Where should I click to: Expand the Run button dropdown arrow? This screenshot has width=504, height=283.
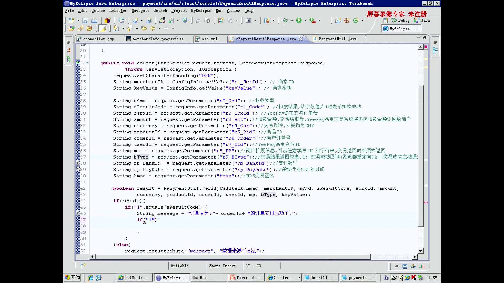pyautogui.click(x=306, y=20)
